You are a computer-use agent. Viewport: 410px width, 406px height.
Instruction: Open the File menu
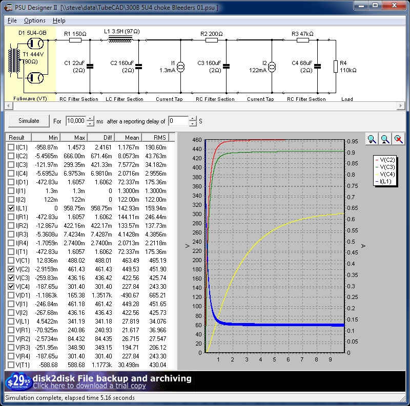click(x=12, y=20)
